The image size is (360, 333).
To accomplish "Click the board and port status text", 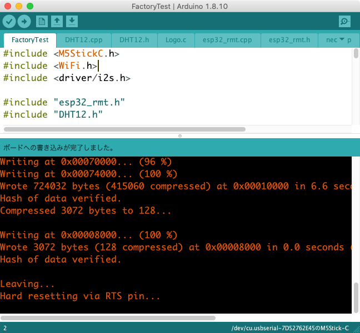I will [290, 328].
